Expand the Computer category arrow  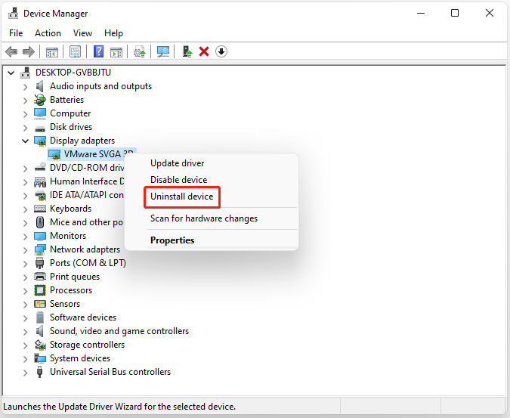click(x=26, y=114)
